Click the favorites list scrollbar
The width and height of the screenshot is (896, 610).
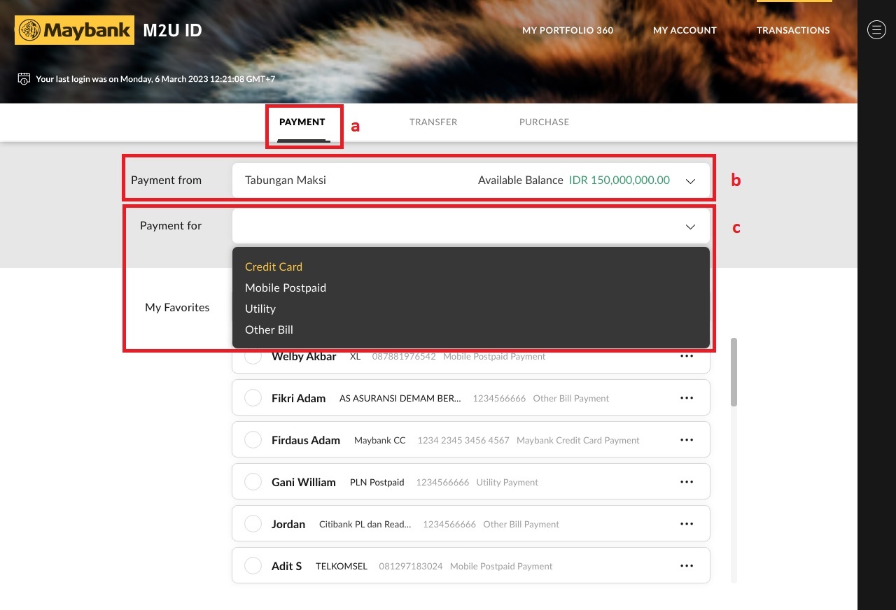(x=734, y=372)
